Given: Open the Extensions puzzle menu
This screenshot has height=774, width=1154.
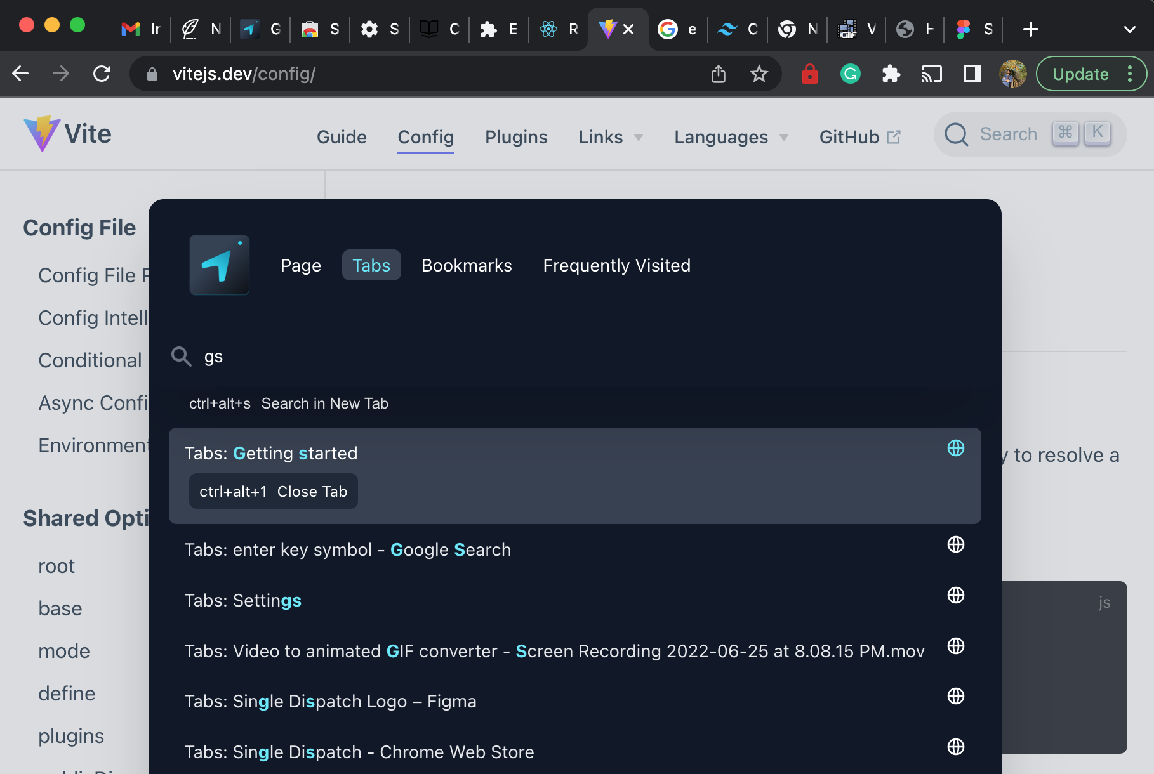Looking at the screenshot, I should pyautogui.click(x=891, y=74).
